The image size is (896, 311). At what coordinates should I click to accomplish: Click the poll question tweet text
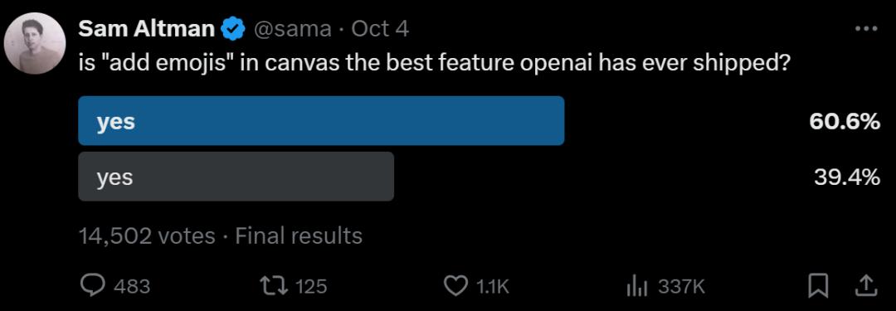tap(434, 62)
